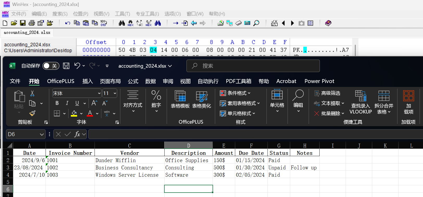Click magnifier Analyze icon in WinHex toolbar
The image size is (423, 197).
coord(256,23)
